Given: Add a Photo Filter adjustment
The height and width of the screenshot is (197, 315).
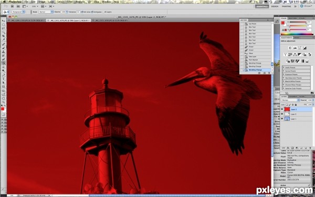Looking at the screenshot, I should point(304,55).
